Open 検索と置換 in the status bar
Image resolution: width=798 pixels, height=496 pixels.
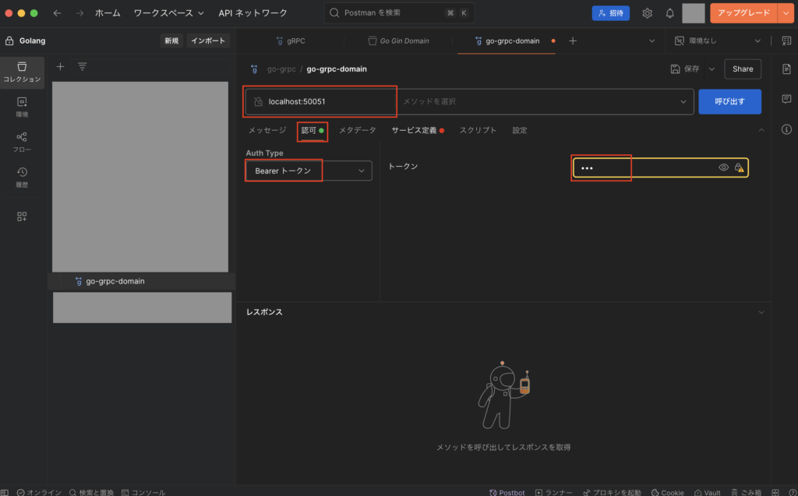92,492
